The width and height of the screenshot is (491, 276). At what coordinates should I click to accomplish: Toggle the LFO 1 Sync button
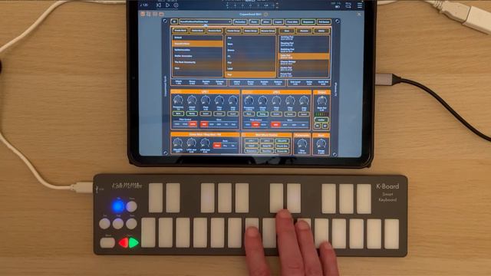[178, 113]
